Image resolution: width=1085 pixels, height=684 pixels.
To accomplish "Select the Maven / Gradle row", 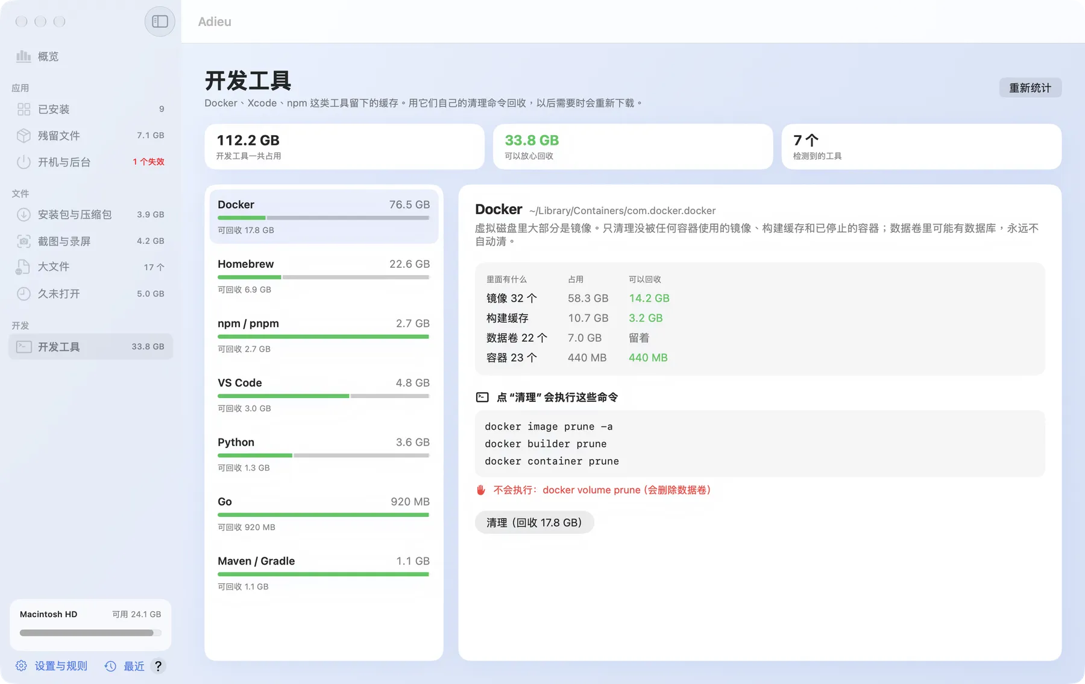I will click(x=324, y=573).
